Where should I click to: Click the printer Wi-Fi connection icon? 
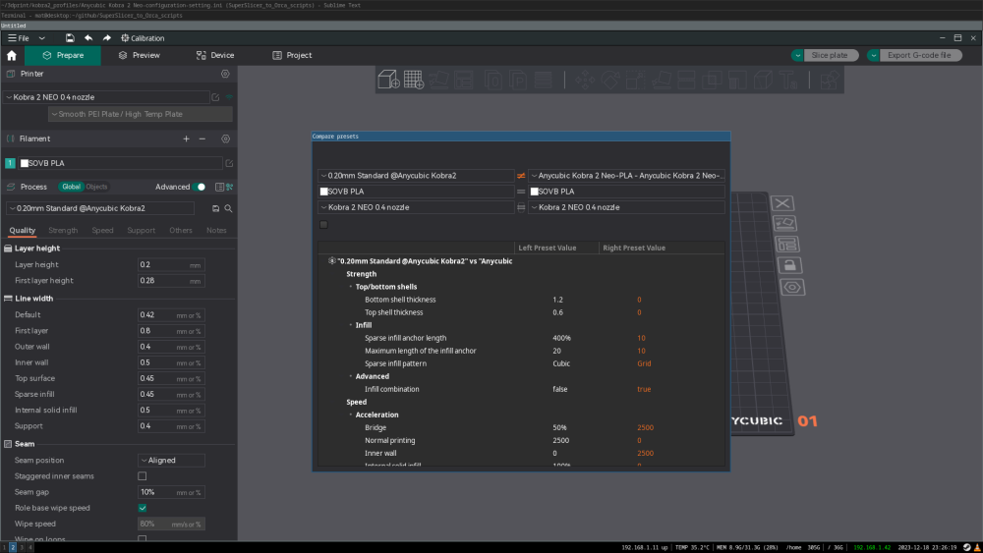229,97
